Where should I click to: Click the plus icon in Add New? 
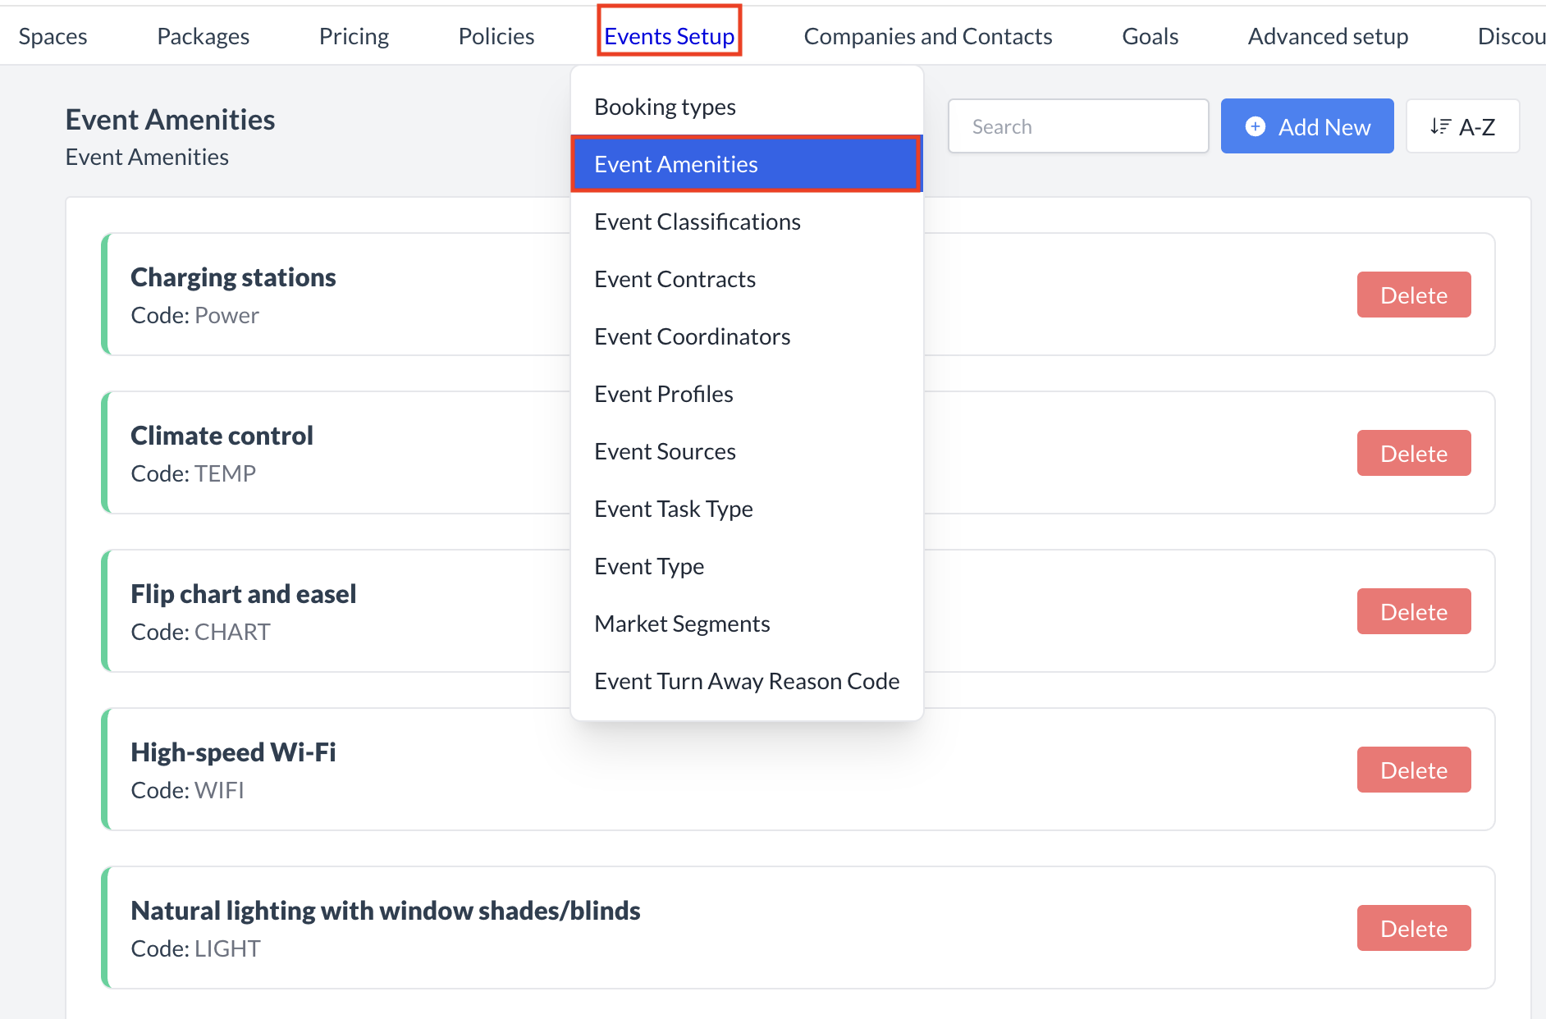pyautogui.click(x=1255, y=126)
